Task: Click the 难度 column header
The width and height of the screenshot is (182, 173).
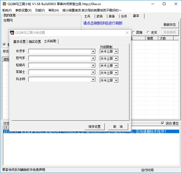Action: pos(152,38)
